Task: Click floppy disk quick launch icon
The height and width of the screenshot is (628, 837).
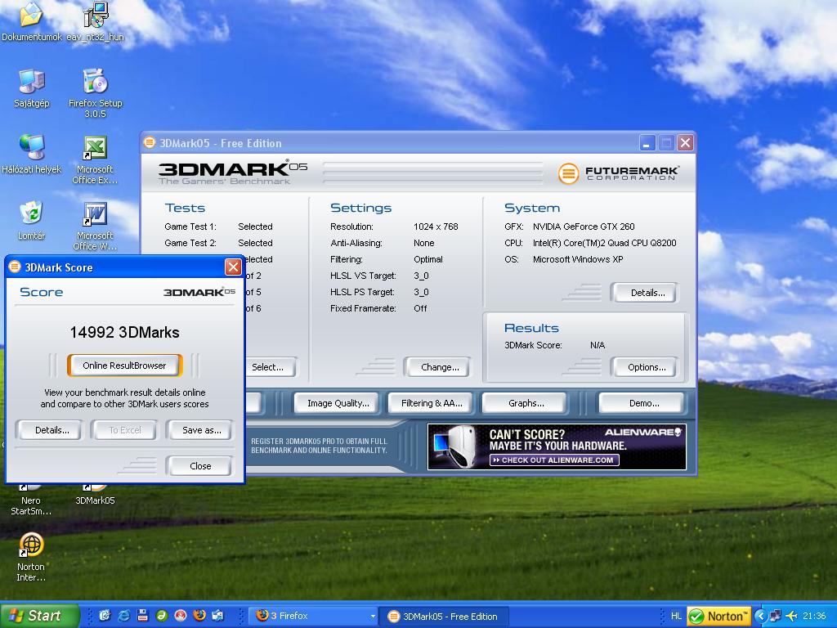Action: coord(142,616)
